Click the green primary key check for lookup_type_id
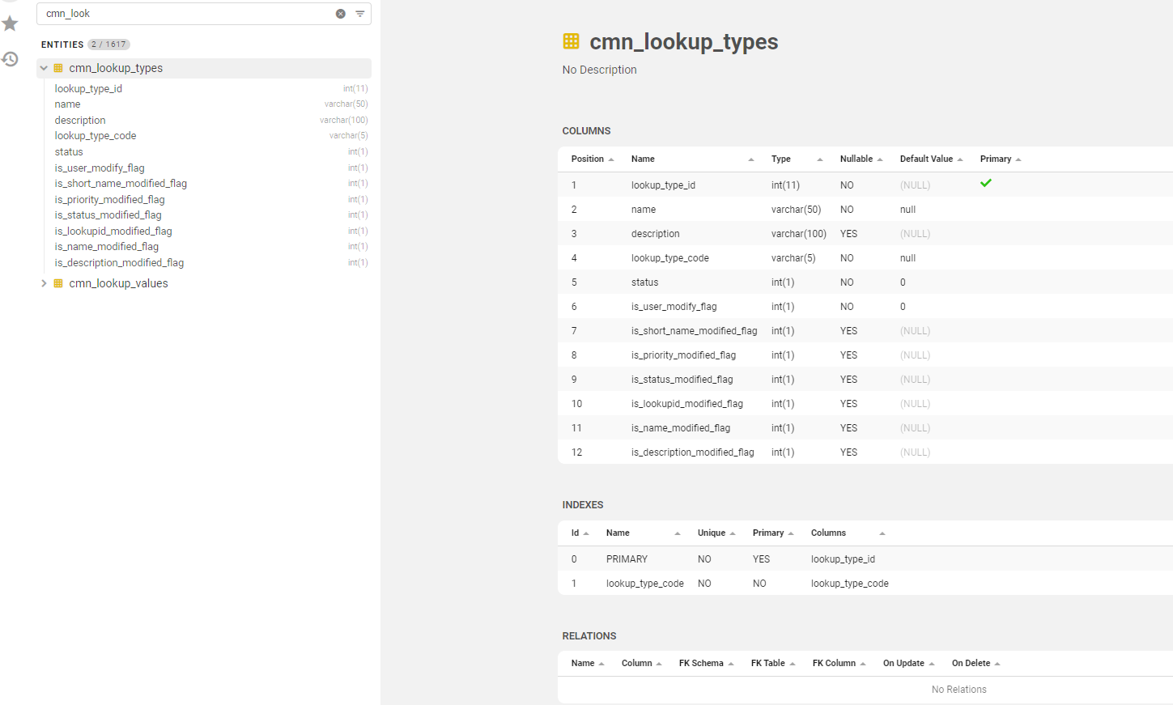The height and width of the screenshot is (705, 1173). pyautogui.click(x=986, y=183)
